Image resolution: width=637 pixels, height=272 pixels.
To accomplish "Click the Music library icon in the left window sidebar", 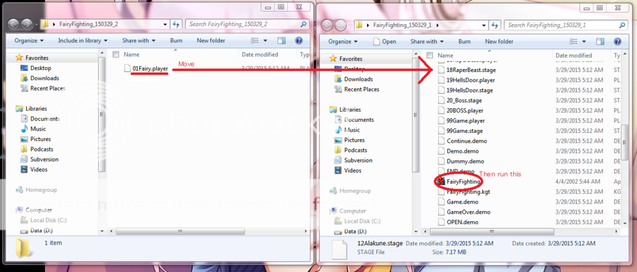I will [24, 129].
